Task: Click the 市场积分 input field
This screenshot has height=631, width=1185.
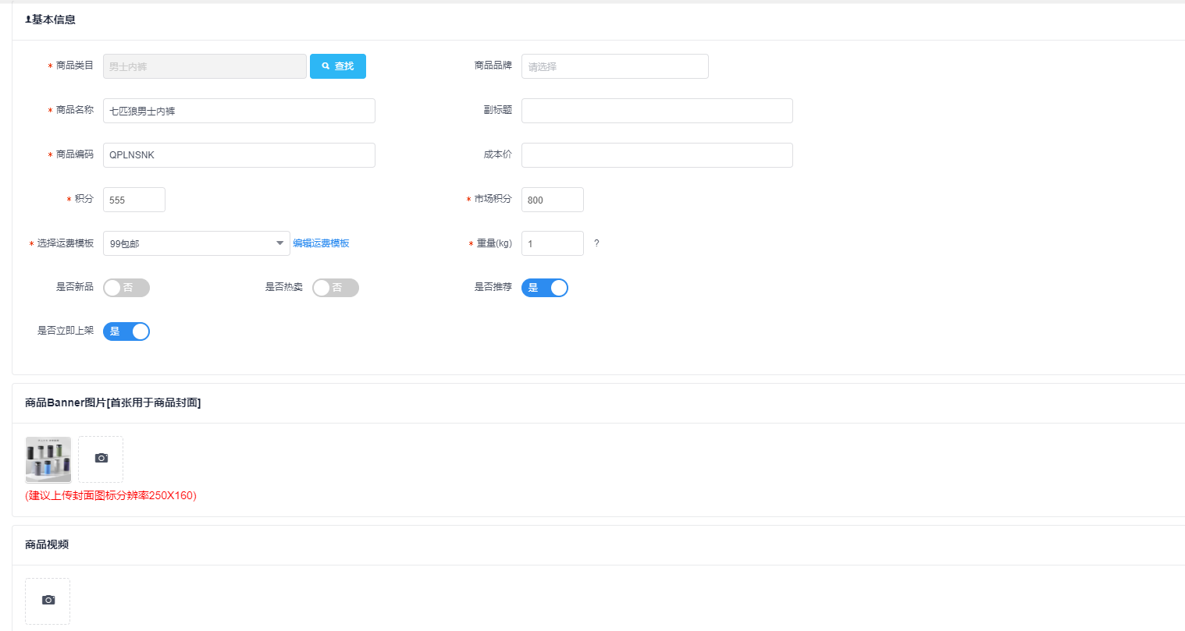Action: pyautogui.click(x=552, y=200)
